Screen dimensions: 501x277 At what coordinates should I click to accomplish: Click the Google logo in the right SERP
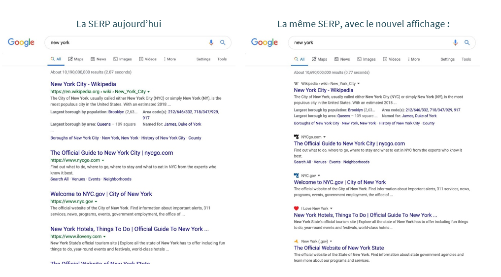coord(265,42)
